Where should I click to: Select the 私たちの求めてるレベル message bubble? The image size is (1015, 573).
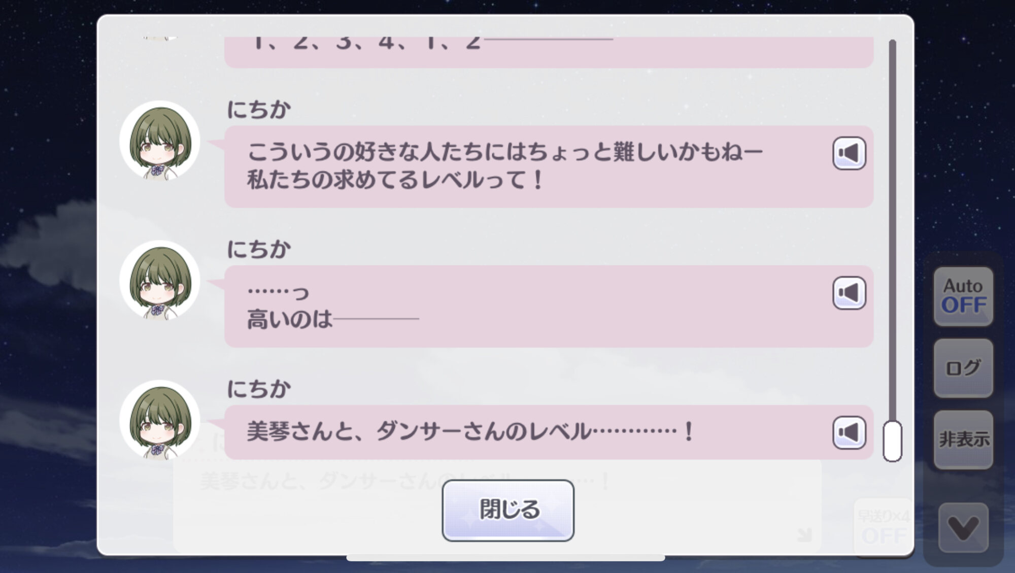click(x=549, y=166)
